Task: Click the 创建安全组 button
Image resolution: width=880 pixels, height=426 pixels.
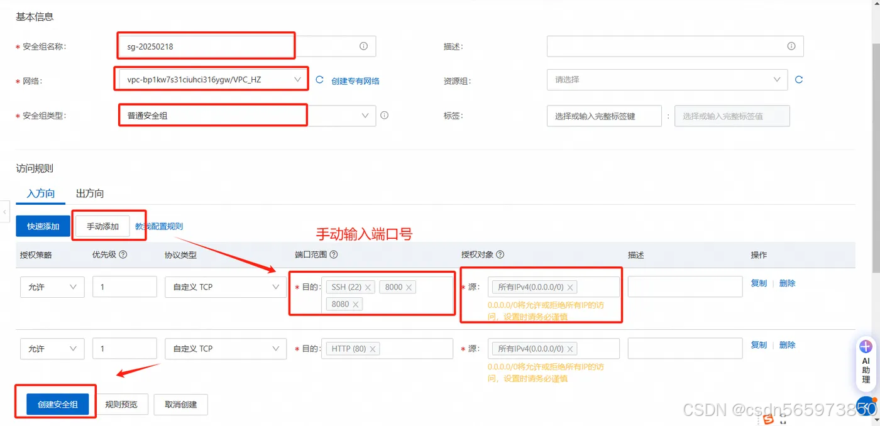Action: [x=58, y=405]
